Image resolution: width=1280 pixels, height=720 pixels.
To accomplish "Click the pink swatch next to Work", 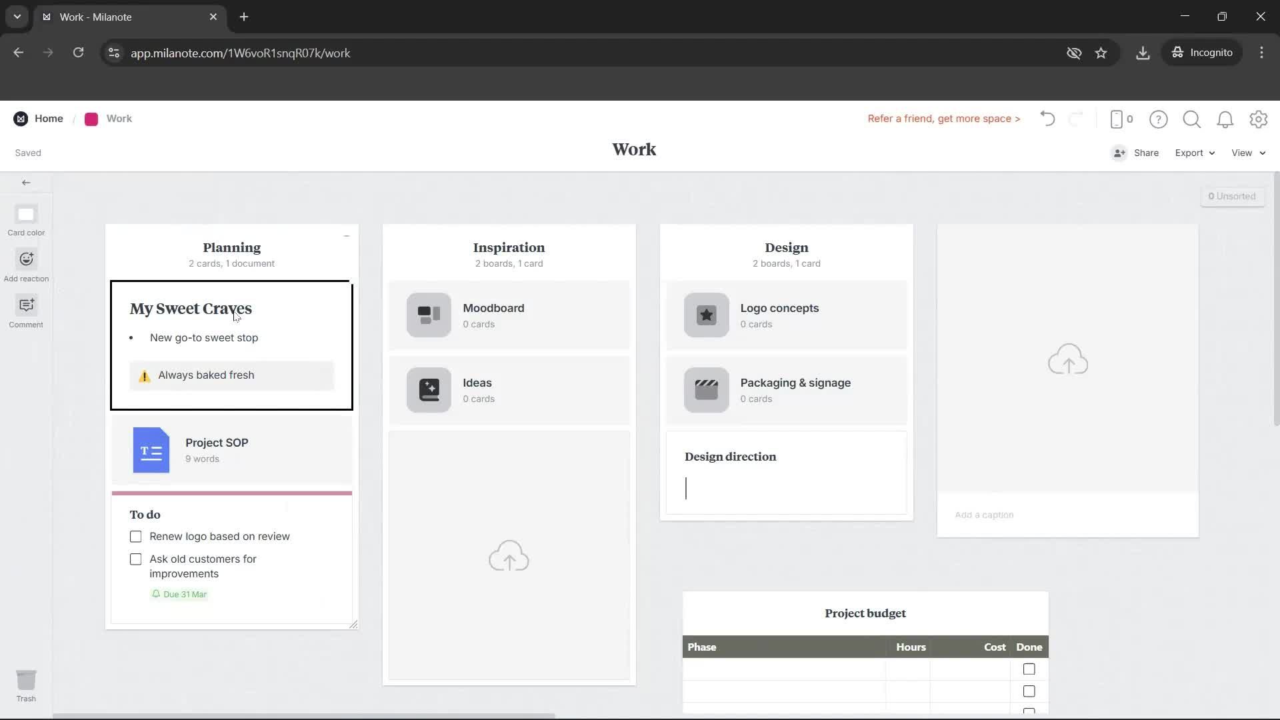I will 91,119.
